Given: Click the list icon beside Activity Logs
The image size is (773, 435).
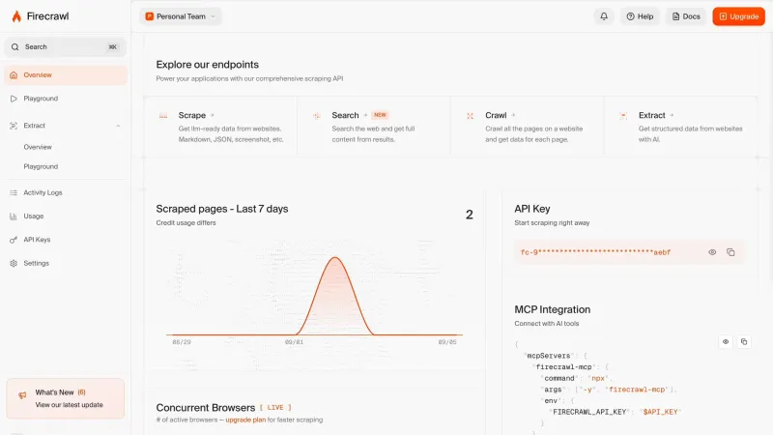Looking at the screenshot, I should pyautogui.click(x=14, y=192).
